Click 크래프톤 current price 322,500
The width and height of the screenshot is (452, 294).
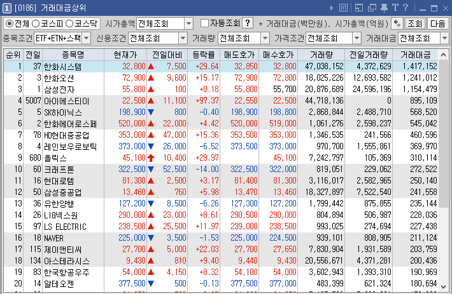132,170
